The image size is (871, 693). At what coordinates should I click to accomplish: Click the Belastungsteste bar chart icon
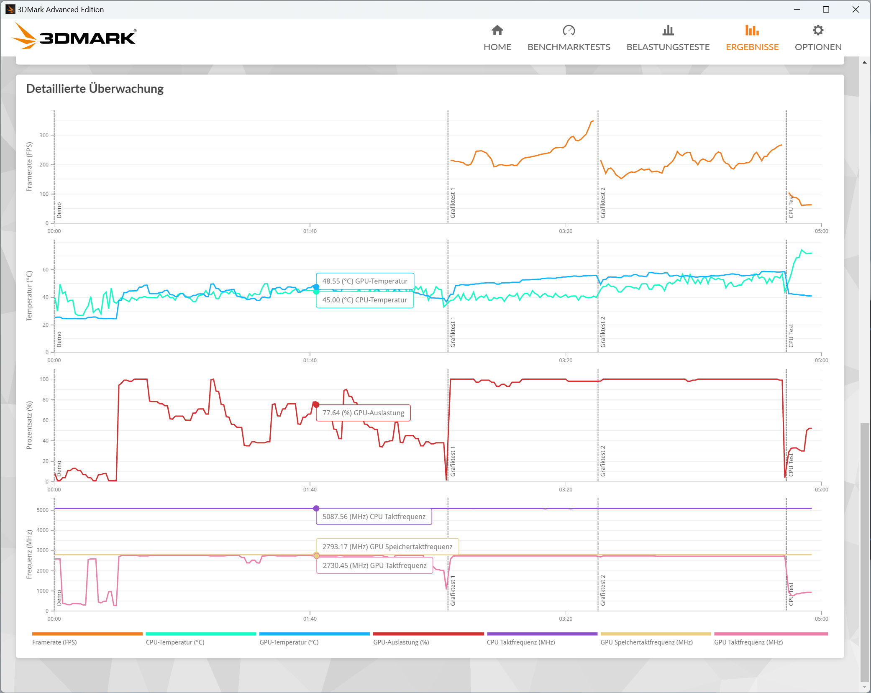tap(668, 30)
